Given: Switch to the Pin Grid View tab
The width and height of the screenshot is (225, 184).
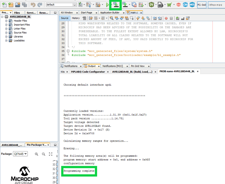Looking at the screenshot, I should 138,66.
